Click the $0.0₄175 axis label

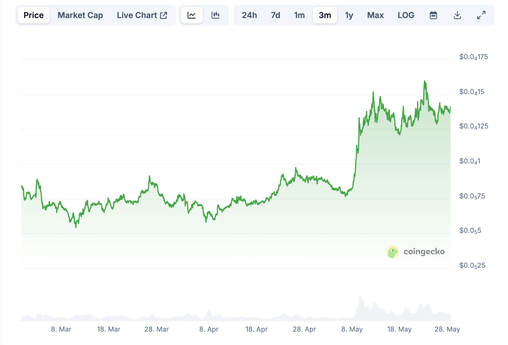473,57
